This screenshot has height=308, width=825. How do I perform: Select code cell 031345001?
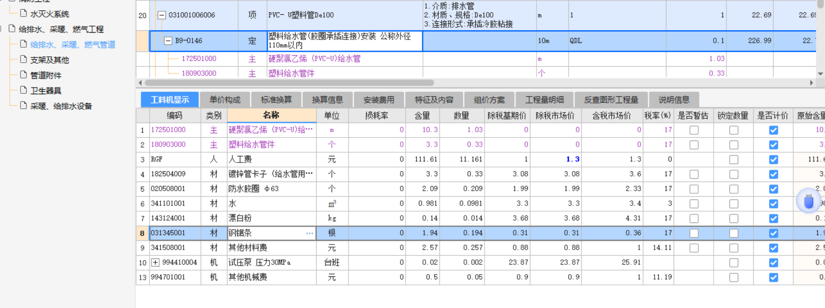175,233
